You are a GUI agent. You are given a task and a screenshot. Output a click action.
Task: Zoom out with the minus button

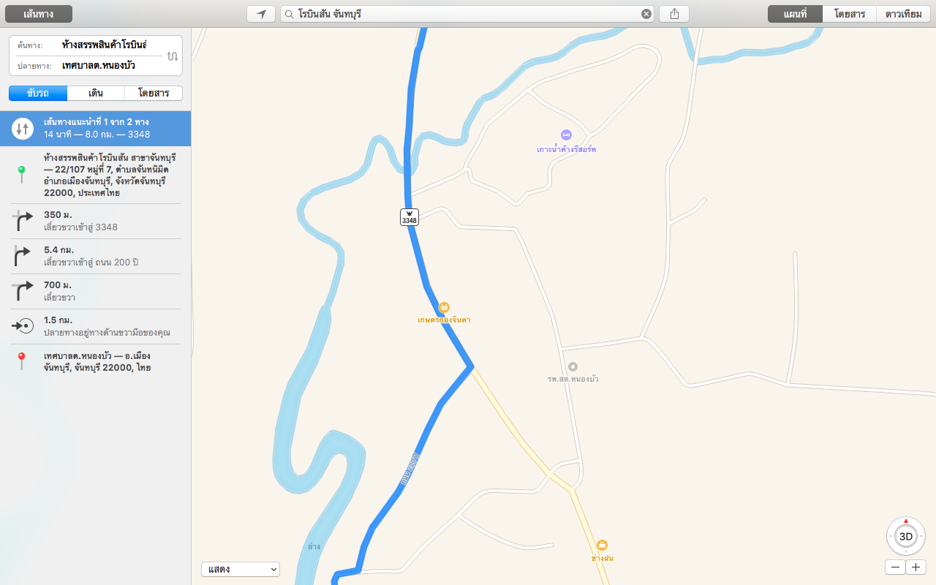coord(895,567)
